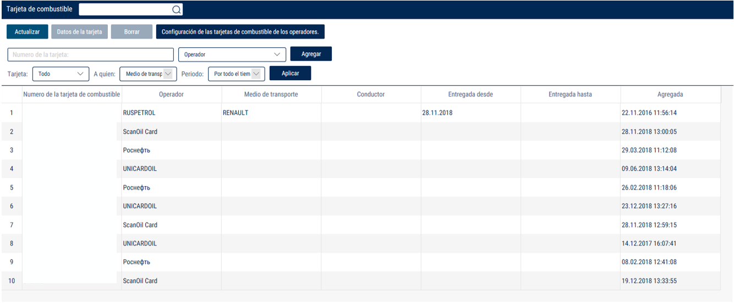Click the Agregar button
The image size is (734, 303).
tap(311, 54)
